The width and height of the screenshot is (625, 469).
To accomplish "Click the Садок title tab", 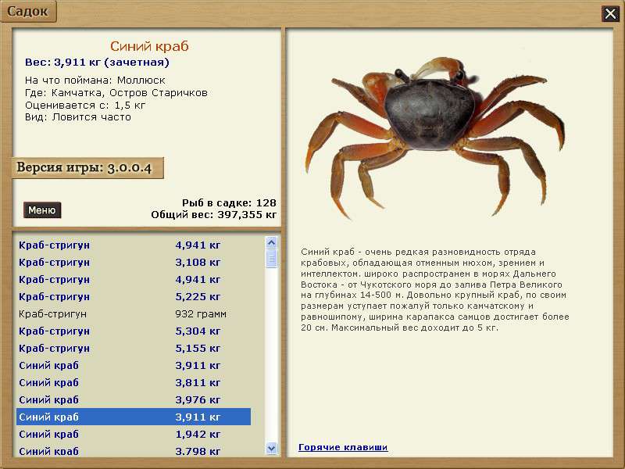I will pyautogui.click(x=27, y=12).
